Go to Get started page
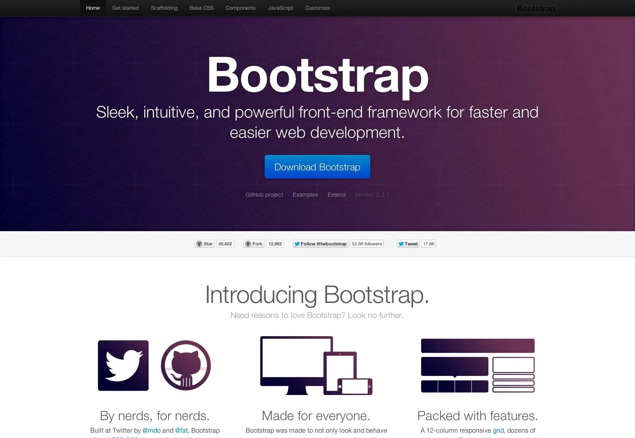Image resolution: width=635 pixels, height=438 pixels. 125,8
